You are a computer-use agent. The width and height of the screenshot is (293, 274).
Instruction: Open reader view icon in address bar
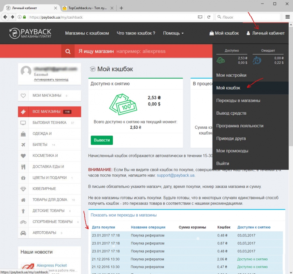click(200, 17)
